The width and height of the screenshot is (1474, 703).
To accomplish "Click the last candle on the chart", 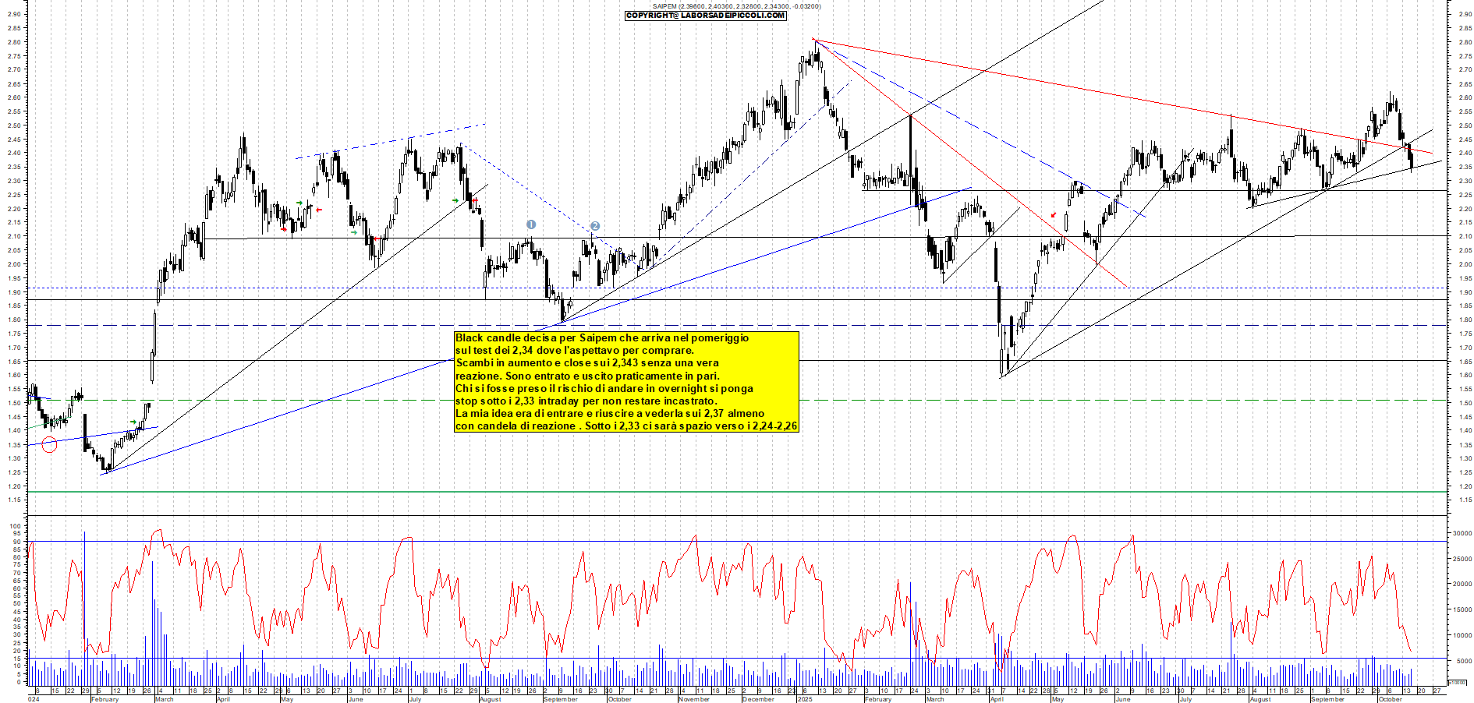I will (x=1412, y=161).
